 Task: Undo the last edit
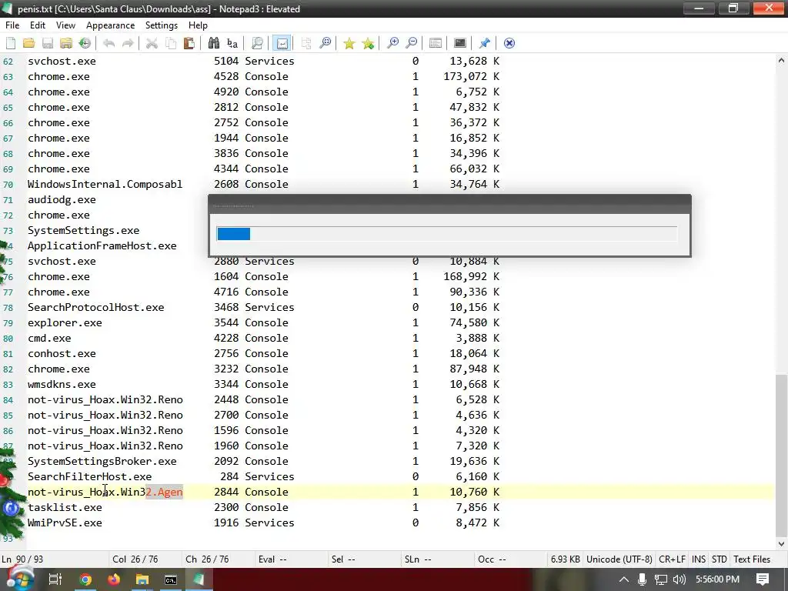point(109,43)
